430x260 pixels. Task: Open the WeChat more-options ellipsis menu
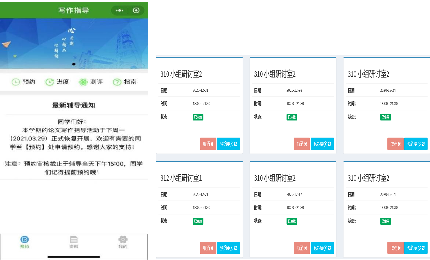[119, 11]
